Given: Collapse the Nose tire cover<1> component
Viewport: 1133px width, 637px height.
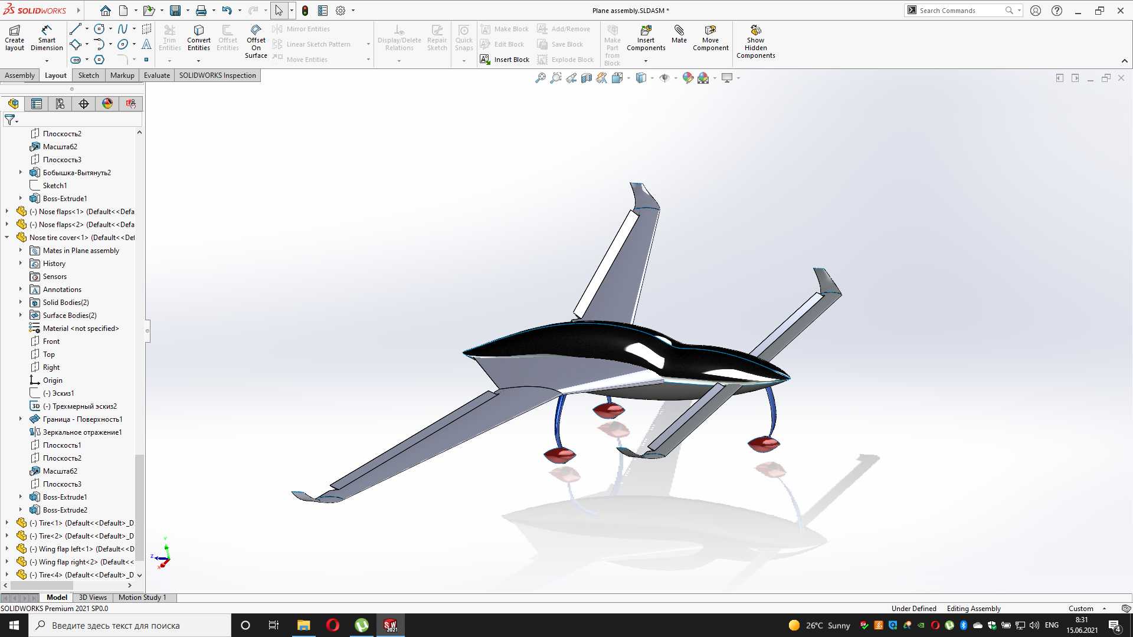Looking at the screenshot, I should [x=7, y=237].
